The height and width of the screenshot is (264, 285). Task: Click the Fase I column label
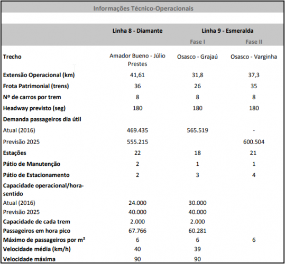tap(197, 42)
